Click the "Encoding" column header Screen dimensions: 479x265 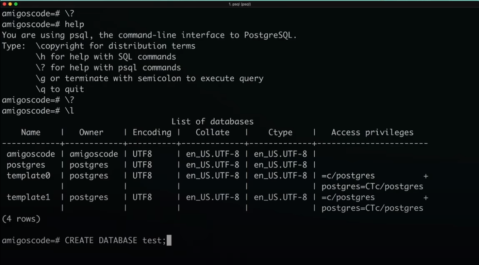(152, 133)
